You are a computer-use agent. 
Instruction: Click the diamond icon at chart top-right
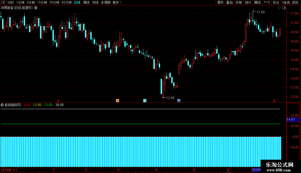point(279,8)
